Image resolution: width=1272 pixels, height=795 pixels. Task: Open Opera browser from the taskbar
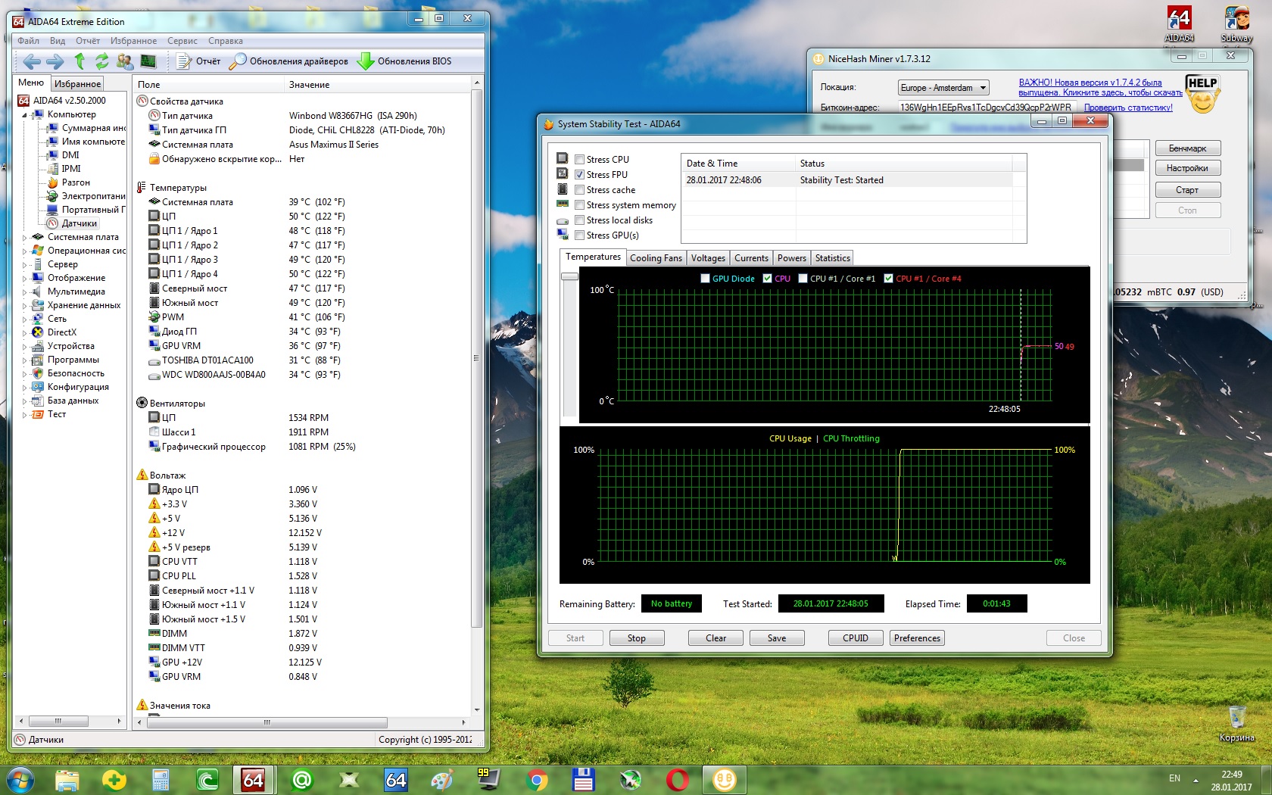(678, 779)
